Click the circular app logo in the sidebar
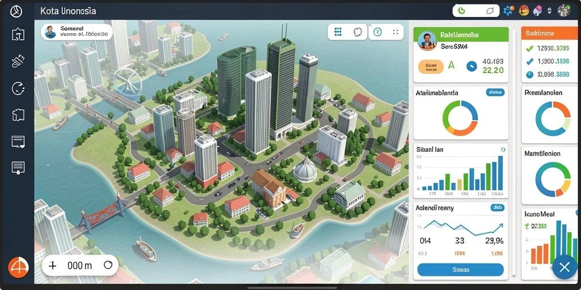The width and height of the screenshot is (581, 290). tap(16, 11)
